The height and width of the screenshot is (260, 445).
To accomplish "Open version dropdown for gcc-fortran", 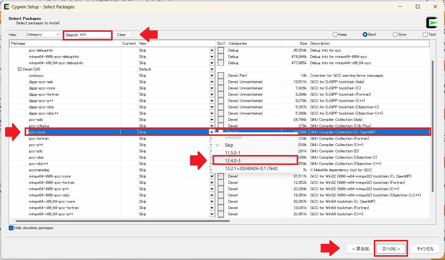I will click(x=212, y=139).
